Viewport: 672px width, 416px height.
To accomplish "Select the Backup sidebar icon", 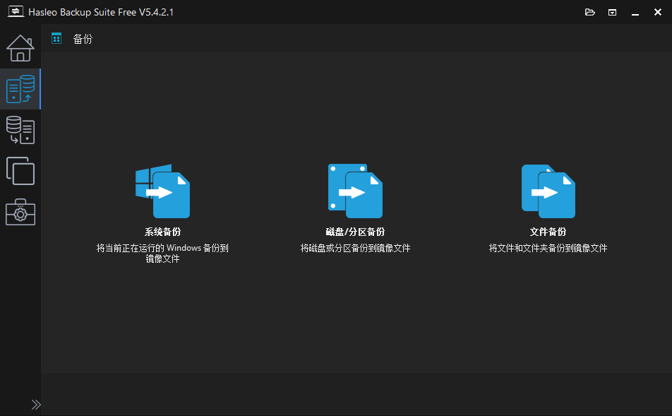I will (x=20, y=89).
